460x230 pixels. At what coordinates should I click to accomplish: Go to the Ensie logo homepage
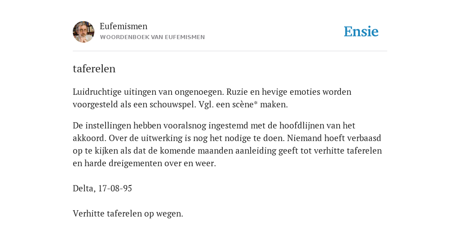pyautogui.click(x=361, y=31)
